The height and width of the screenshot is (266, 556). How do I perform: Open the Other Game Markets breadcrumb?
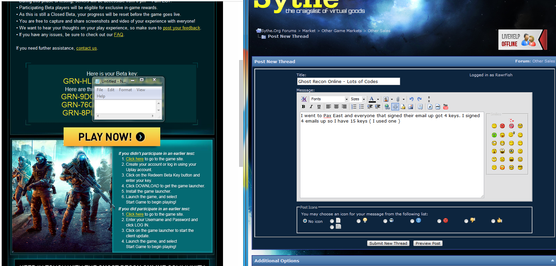tap(341, 31)
